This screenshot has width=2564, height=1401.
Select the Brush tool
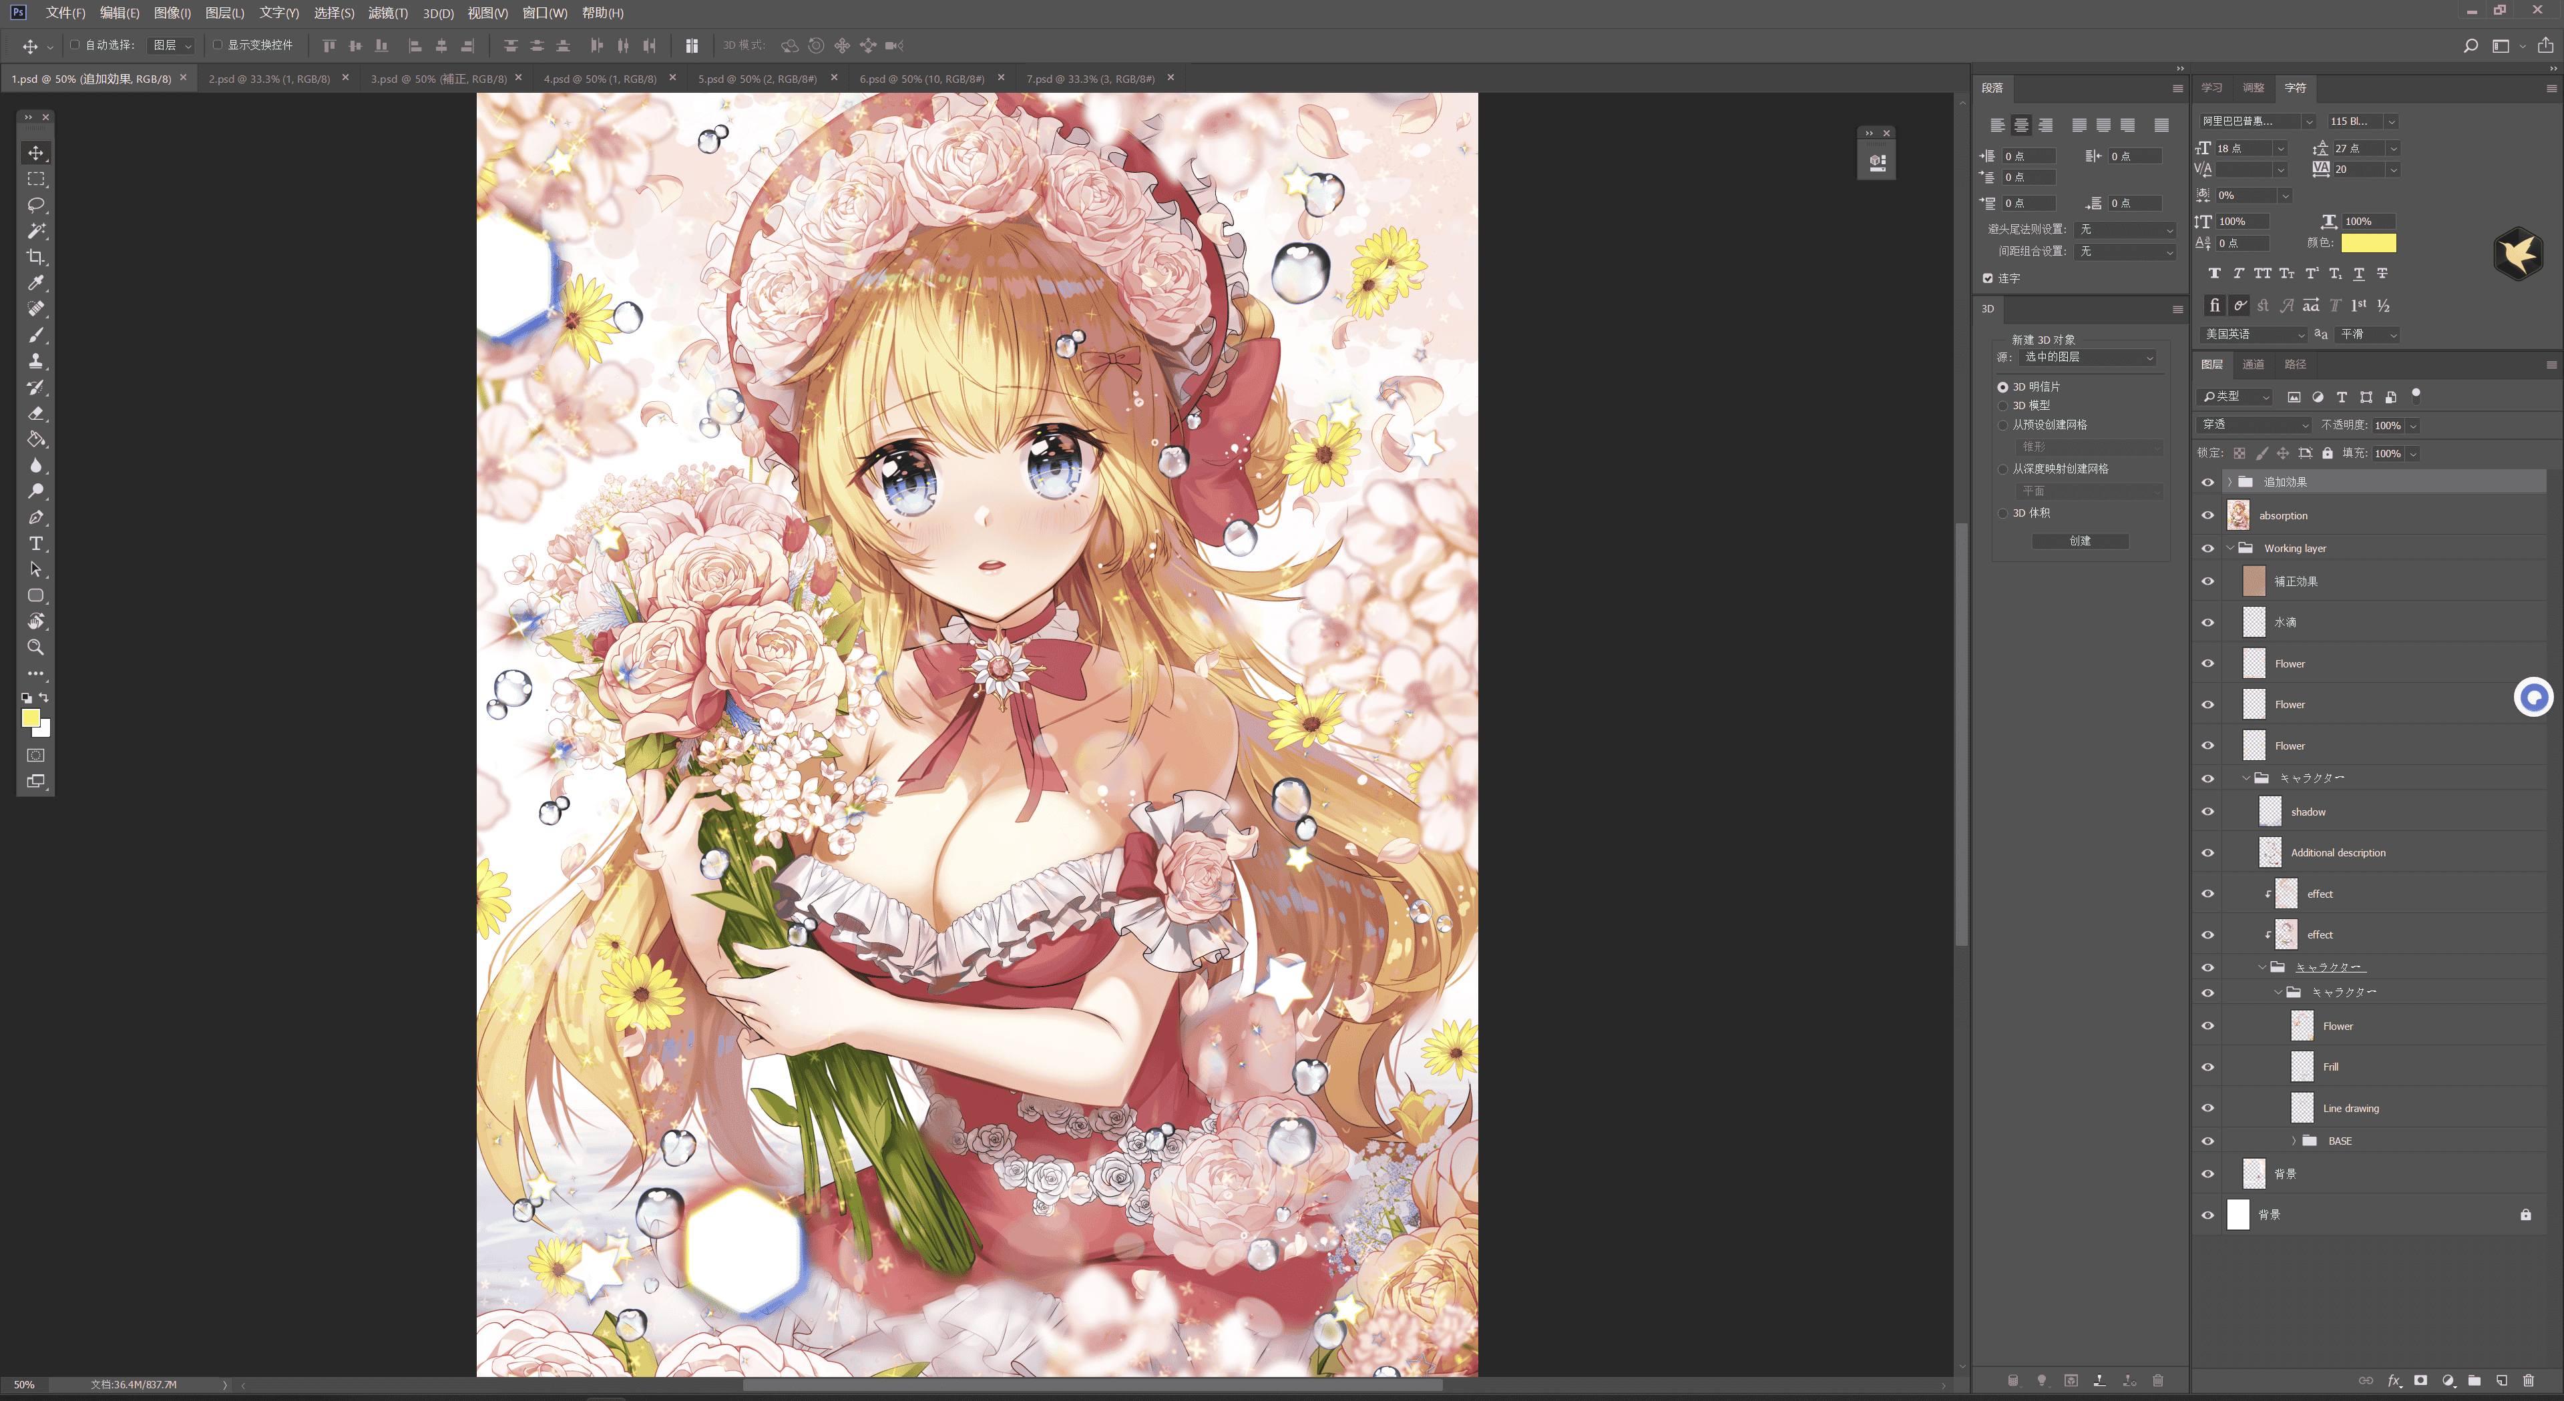tap(36, 335)
